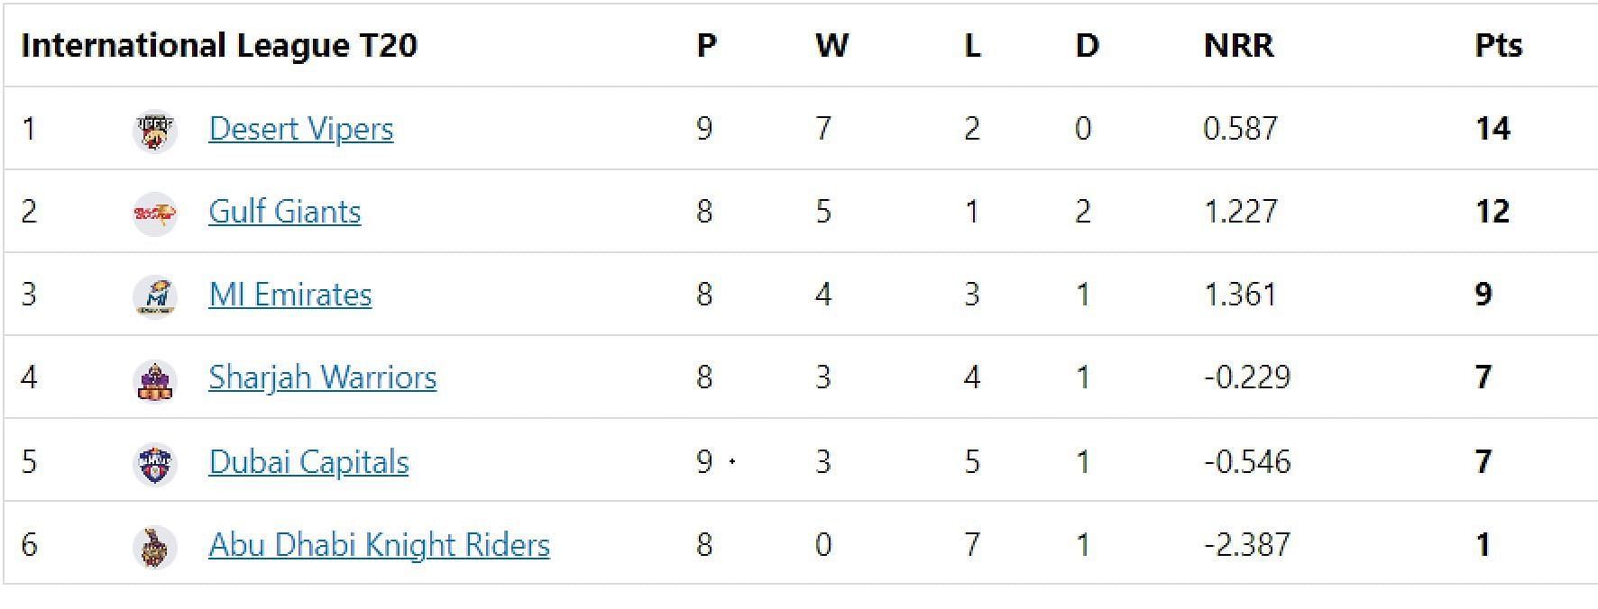Viewport: 1598px width, 609px height.
Task: Open the Sharjah Warriors team link
Action: tap(323, 377)
